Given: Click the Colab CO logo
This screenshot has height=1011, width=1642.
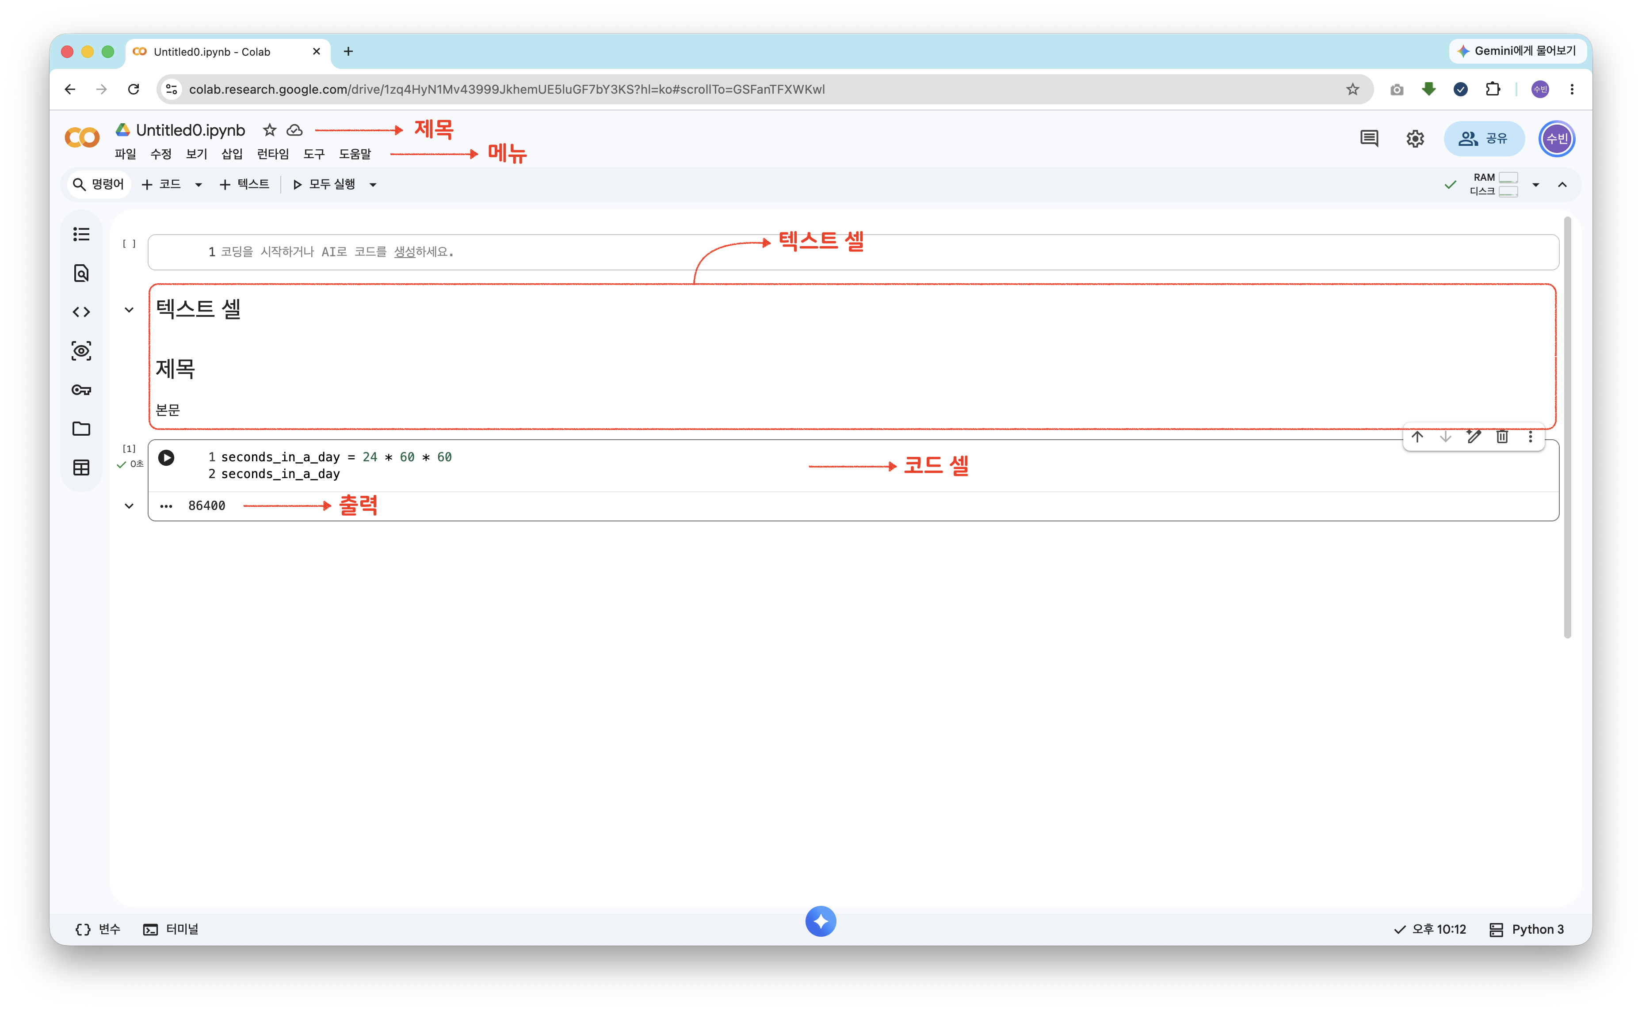Looking at the screenshot, I should pos(82,138).
